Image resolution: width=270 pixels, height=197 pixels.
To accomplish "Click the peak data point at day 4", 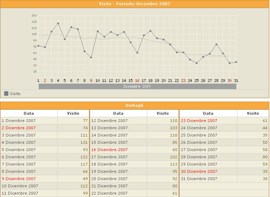I will [x=58, y=24].
